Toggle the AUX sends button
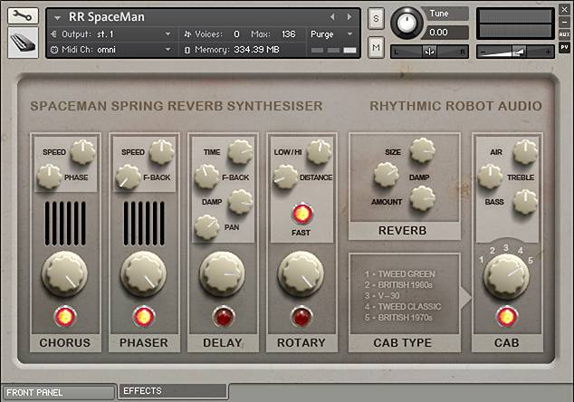This screenshot has width=574, height=402. (x=564, y=34)
